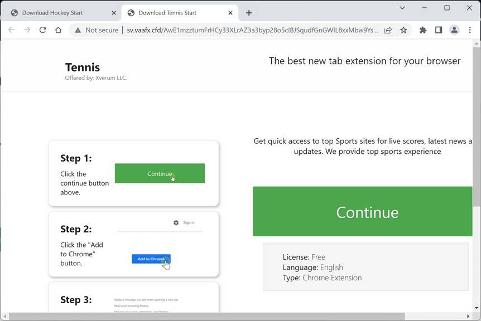Click the vertical scrollbar down arrow
Screen dimensions: 481x321
[x=477, y=308]
